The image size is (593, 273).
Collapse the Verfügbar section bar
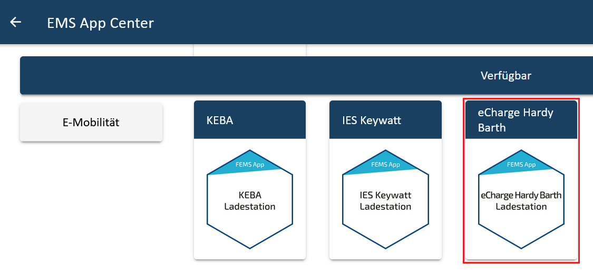306,76
